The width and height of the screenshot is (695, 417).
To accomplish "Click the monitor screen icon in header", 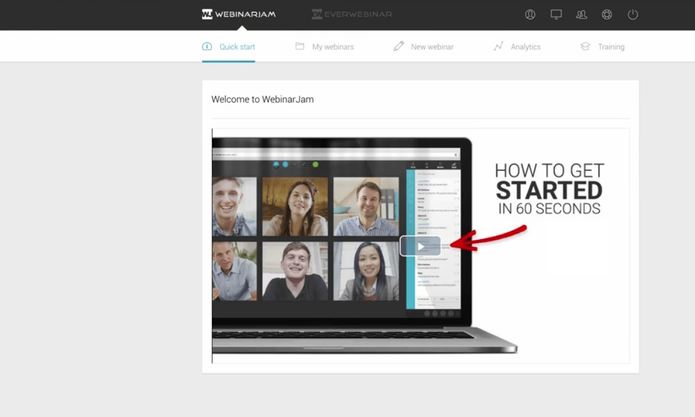I will [x=556, y=14].
